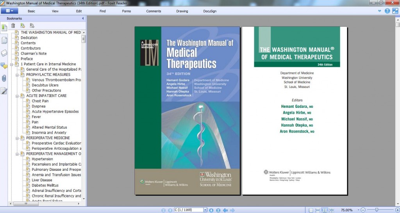Open the Bookmarks panel icon in sidebar
The image size is (400, 213).
point(4,27)
